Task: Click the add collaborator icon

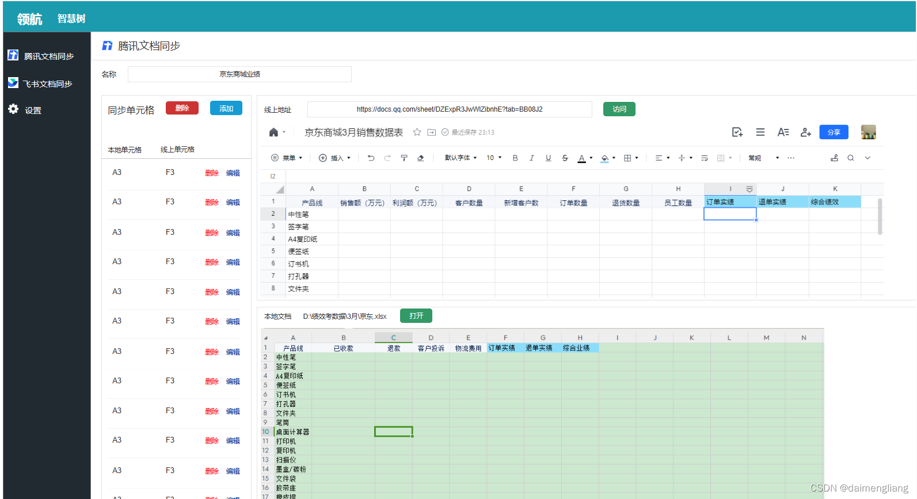Action: pos(806,132)
